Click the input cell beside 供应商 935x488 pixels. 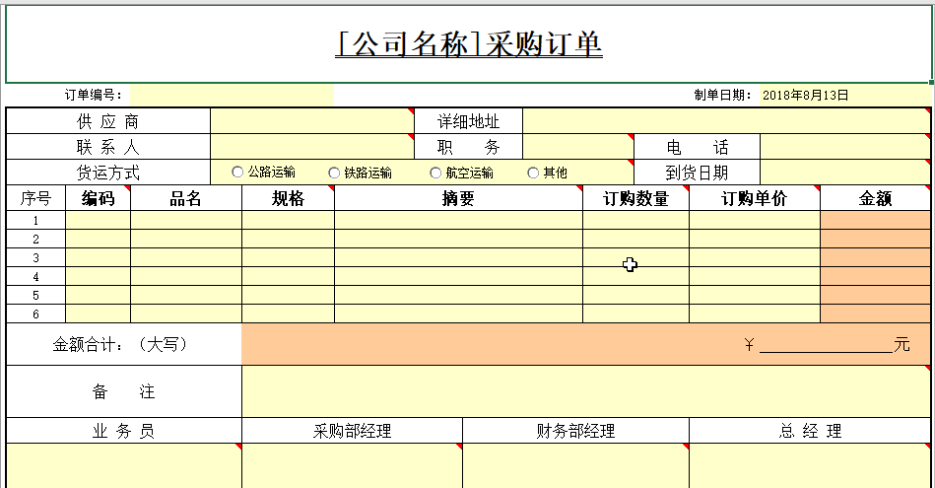(311, 121)
